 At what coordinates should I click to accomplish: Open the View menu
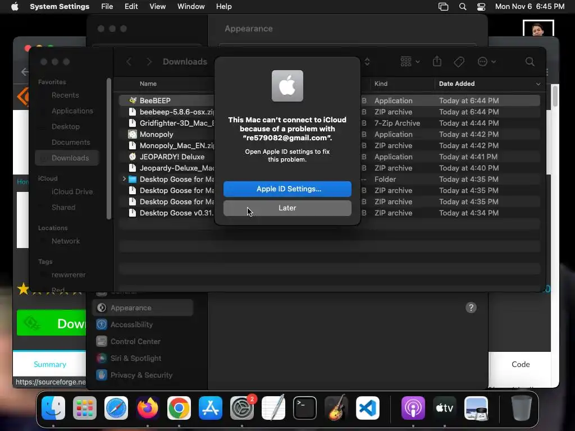click(157, 7)
